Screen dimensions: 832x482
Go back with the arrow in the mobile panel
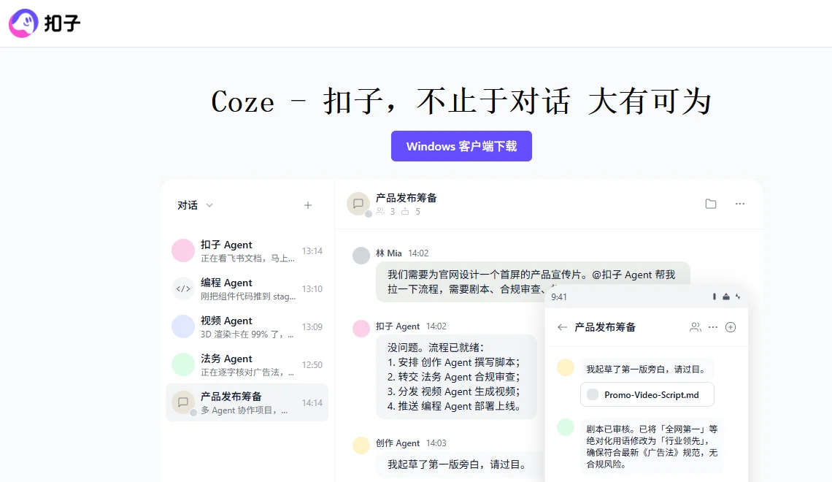[563, 327]
